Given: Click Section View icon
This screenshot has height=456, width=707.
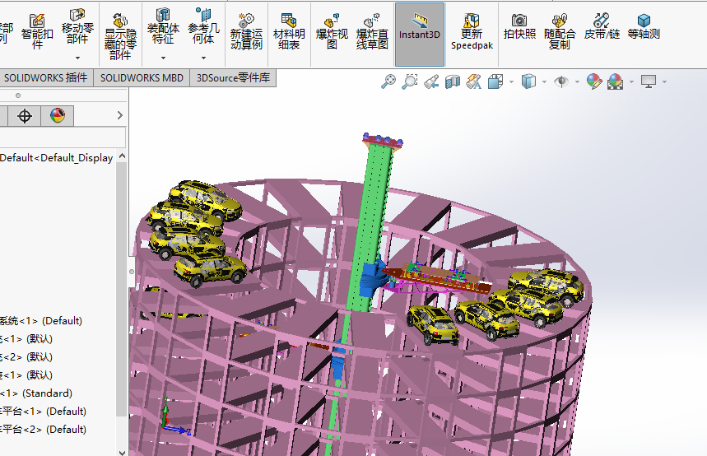Looking at the screenshot, I should 452,81.
